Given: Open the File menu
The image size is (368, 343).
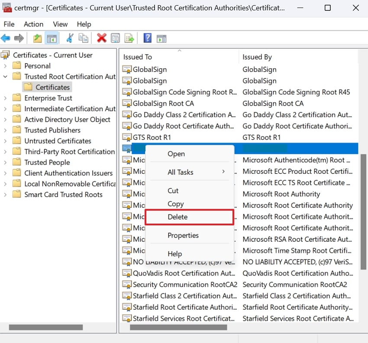Looking at the screenshot, I should tap(9, 24).
